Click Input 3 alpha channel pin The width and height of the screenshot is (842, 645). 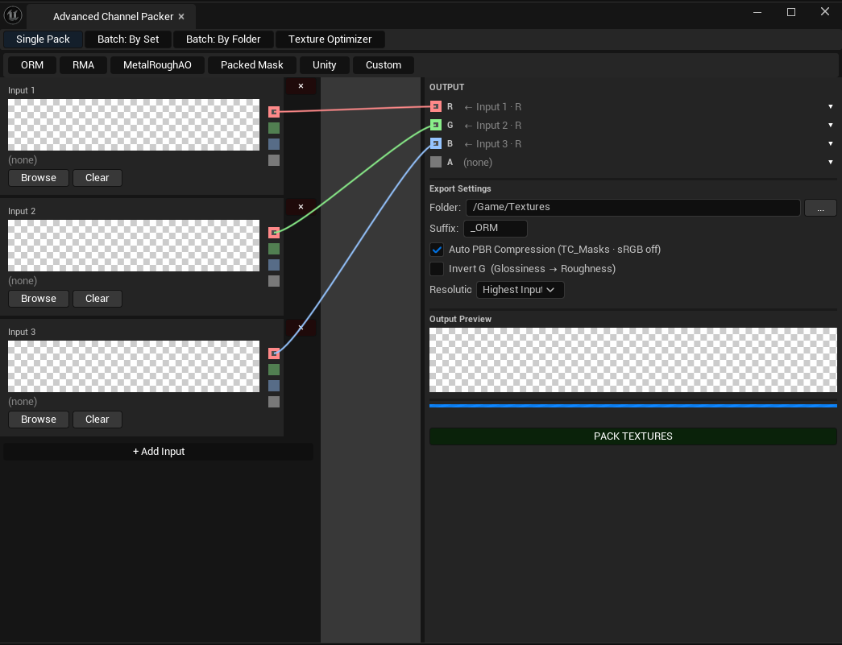[x=274, y=401]
